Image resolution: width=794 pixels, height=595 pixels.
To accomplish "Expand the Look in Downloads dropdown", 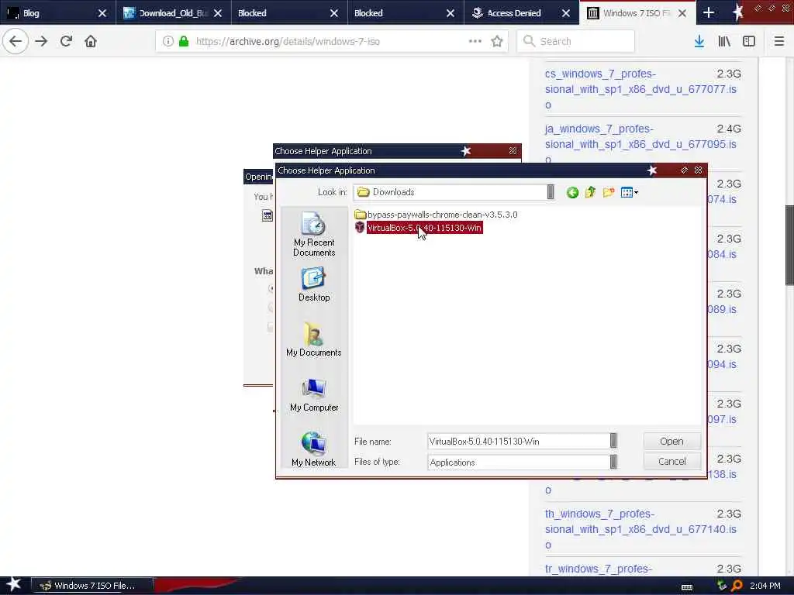I will (551, 192).
